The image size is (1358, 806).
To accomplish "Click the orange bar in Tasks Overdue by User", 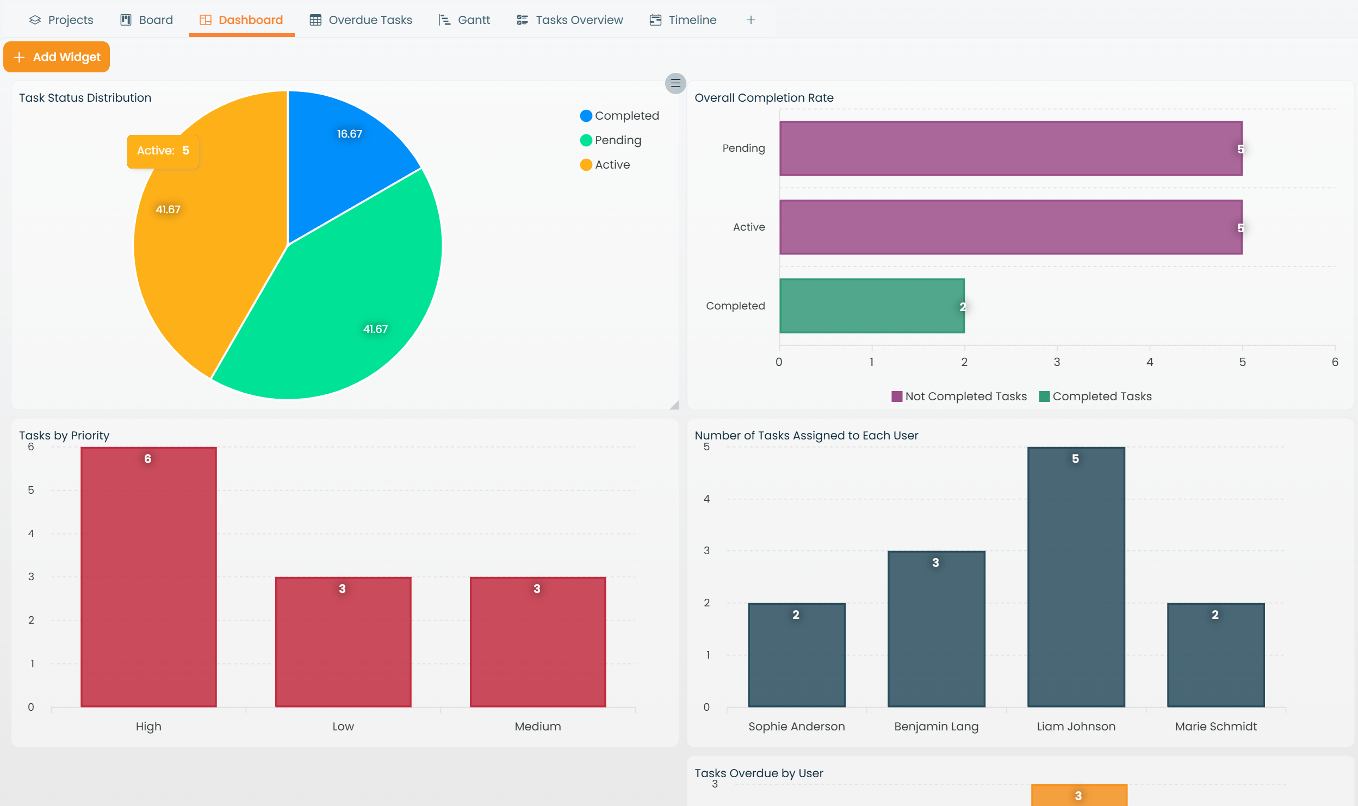I will pyautogui.click(x=1079, y=795).
